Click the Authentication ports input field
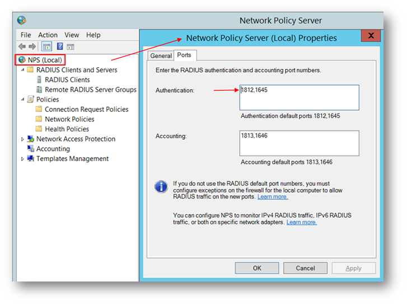This screenshot has height=305, width=407. pos(300,97)
